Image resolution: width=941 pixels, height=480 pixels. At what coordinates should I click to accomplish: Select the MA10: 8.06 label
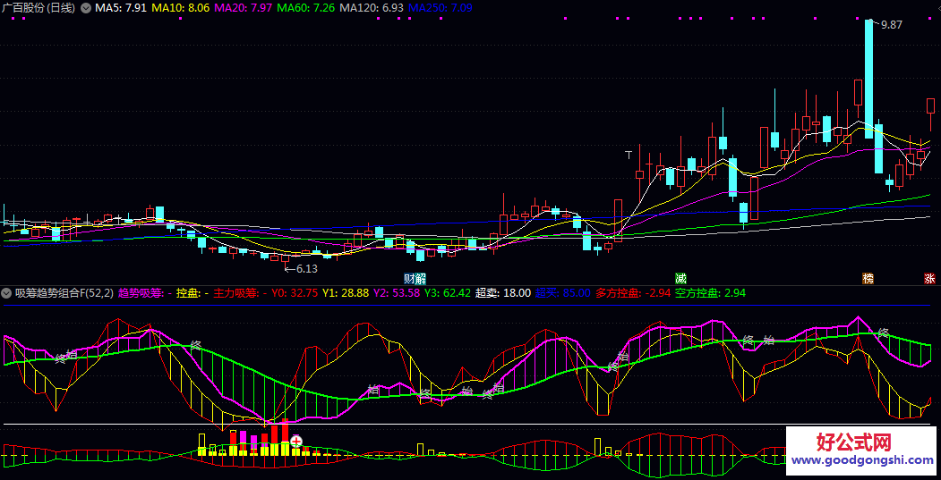181,8
